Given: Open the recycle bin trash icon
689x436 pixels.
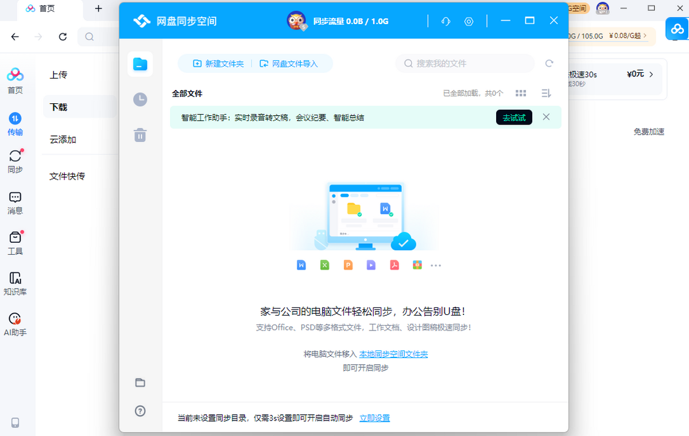Looking at the screenshot, I should 140,135.
